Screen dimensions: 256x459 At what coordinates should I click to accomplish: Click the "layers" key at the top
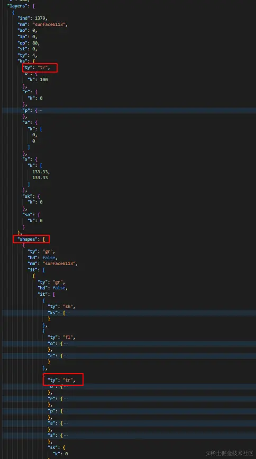pyautogui.click(x=16, y=6)
